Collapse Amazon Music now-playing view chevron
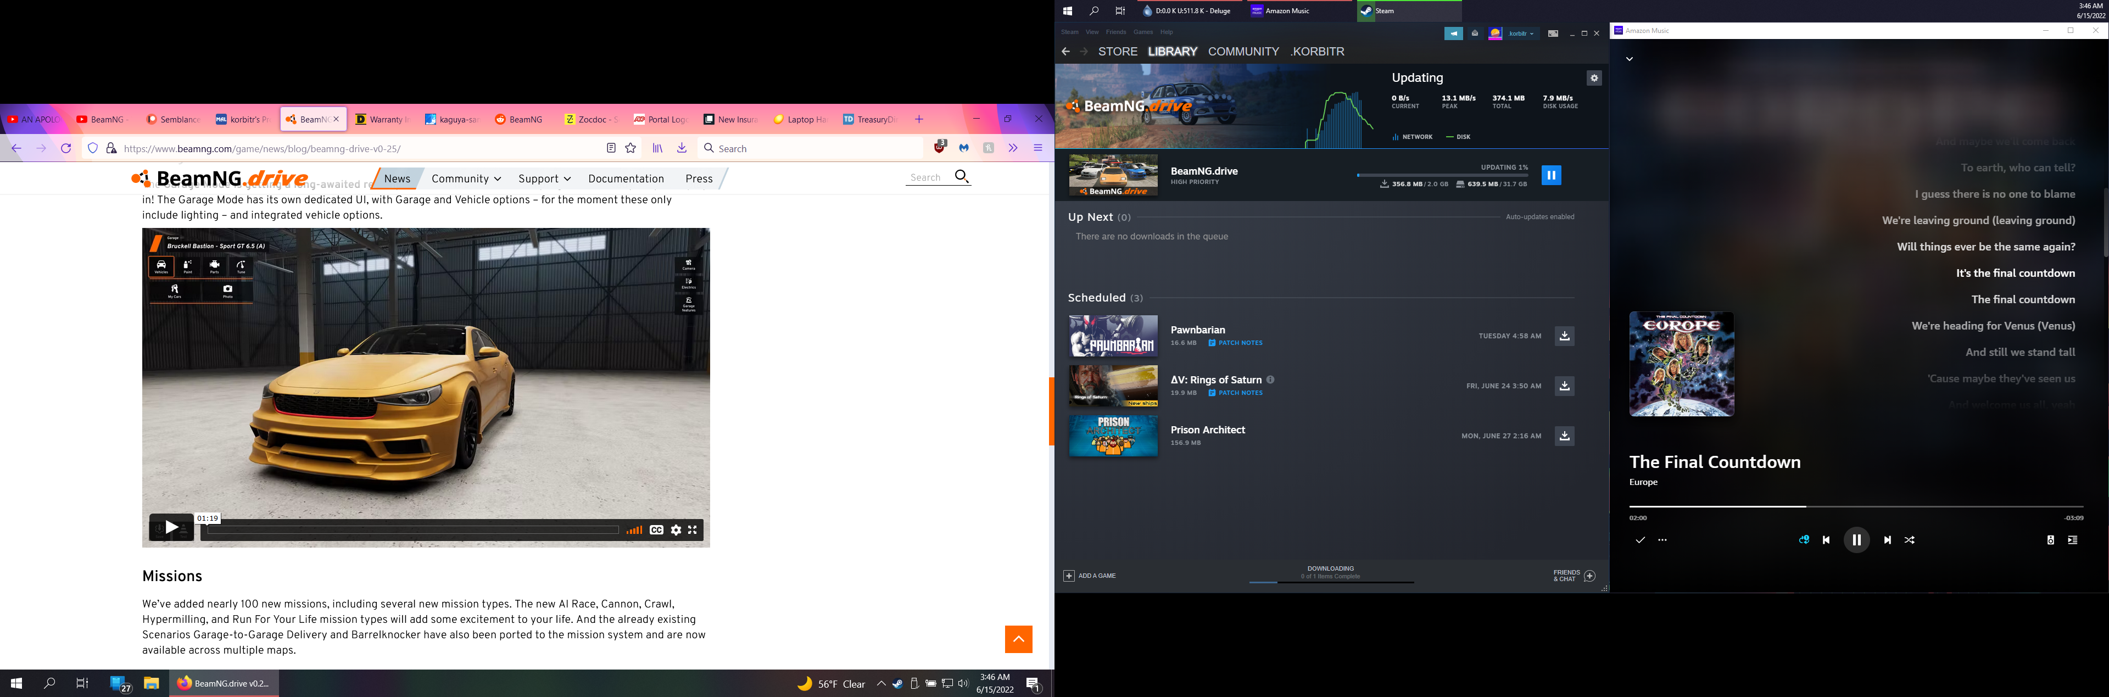 (1629, 59)
